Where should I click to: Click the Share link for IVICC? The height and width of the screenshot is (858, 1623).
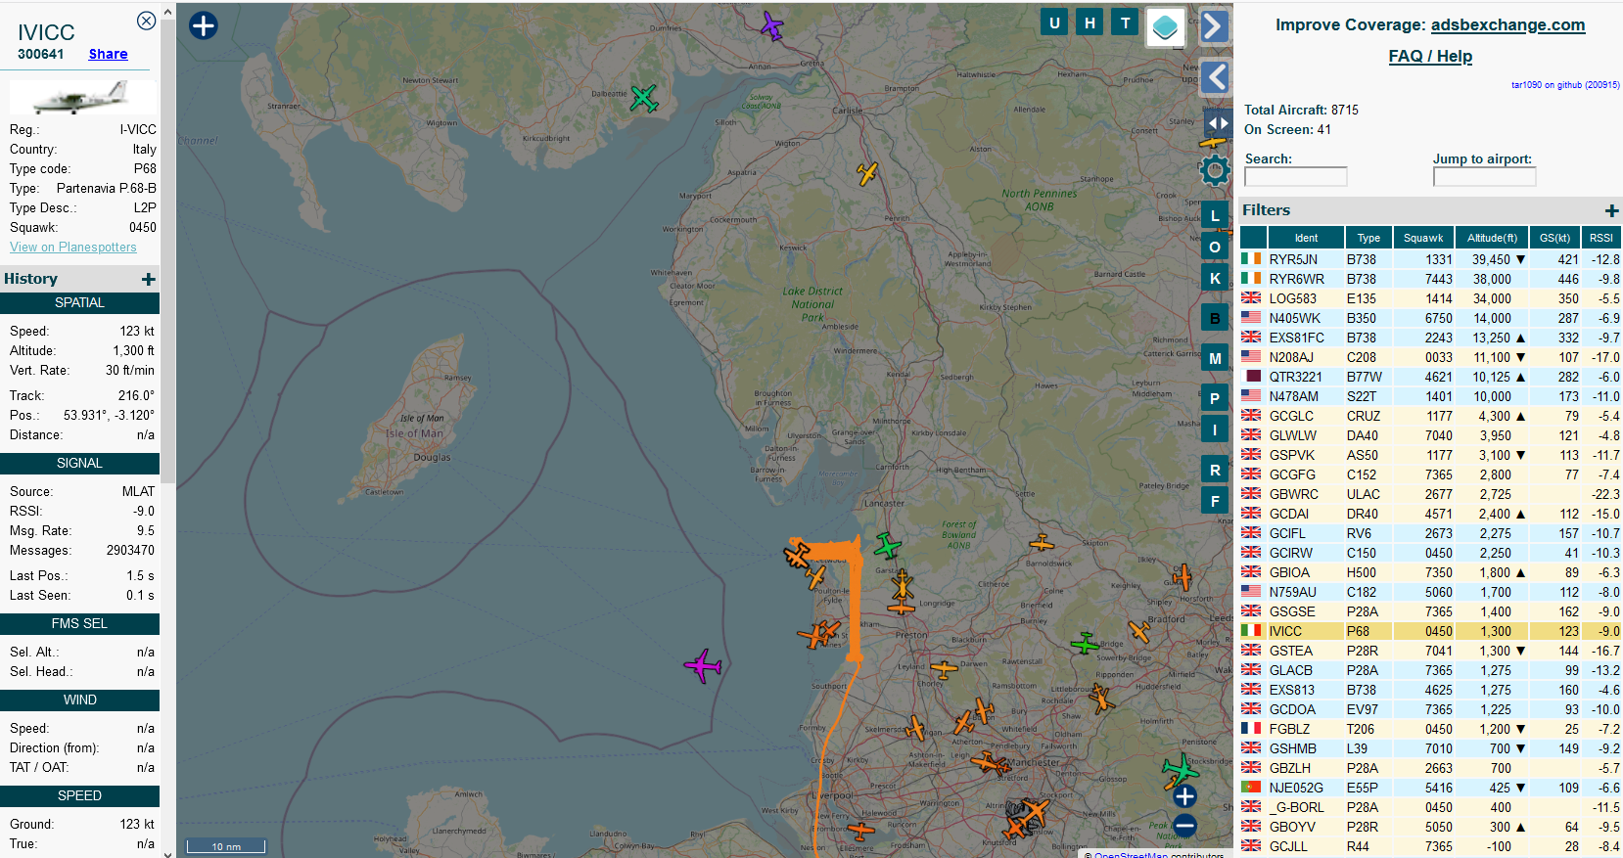click(x=108, y=54)
